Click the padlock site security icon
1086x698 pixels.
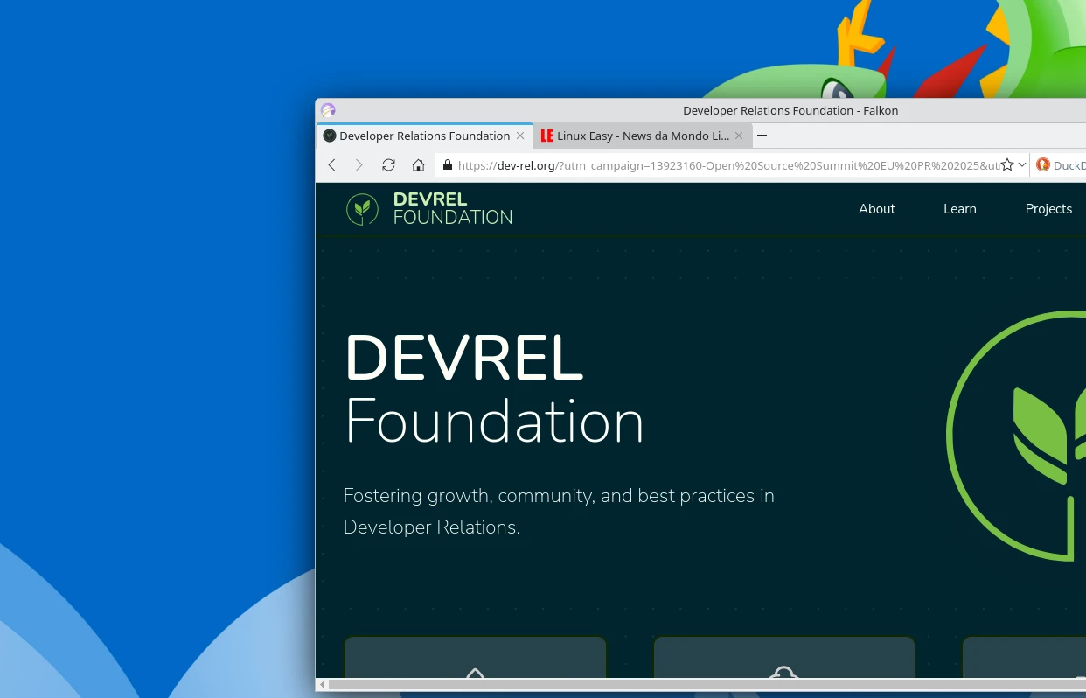tap(448, 165)
